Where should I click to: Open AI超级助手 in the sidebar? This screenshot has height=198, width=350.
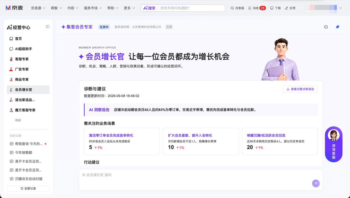tap(28, 49)
